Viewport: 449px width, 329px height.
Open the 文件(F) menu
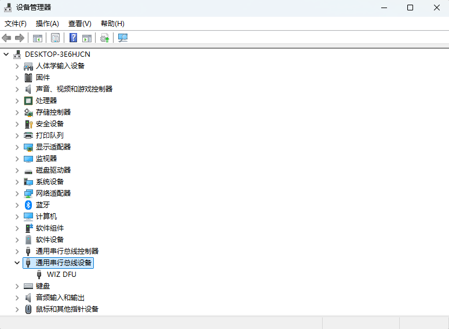tap(16, 24)
